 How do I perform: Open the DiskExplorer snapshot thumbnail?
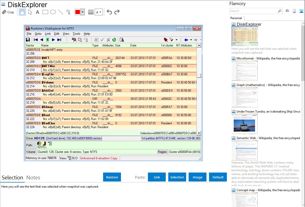[244, 36]
